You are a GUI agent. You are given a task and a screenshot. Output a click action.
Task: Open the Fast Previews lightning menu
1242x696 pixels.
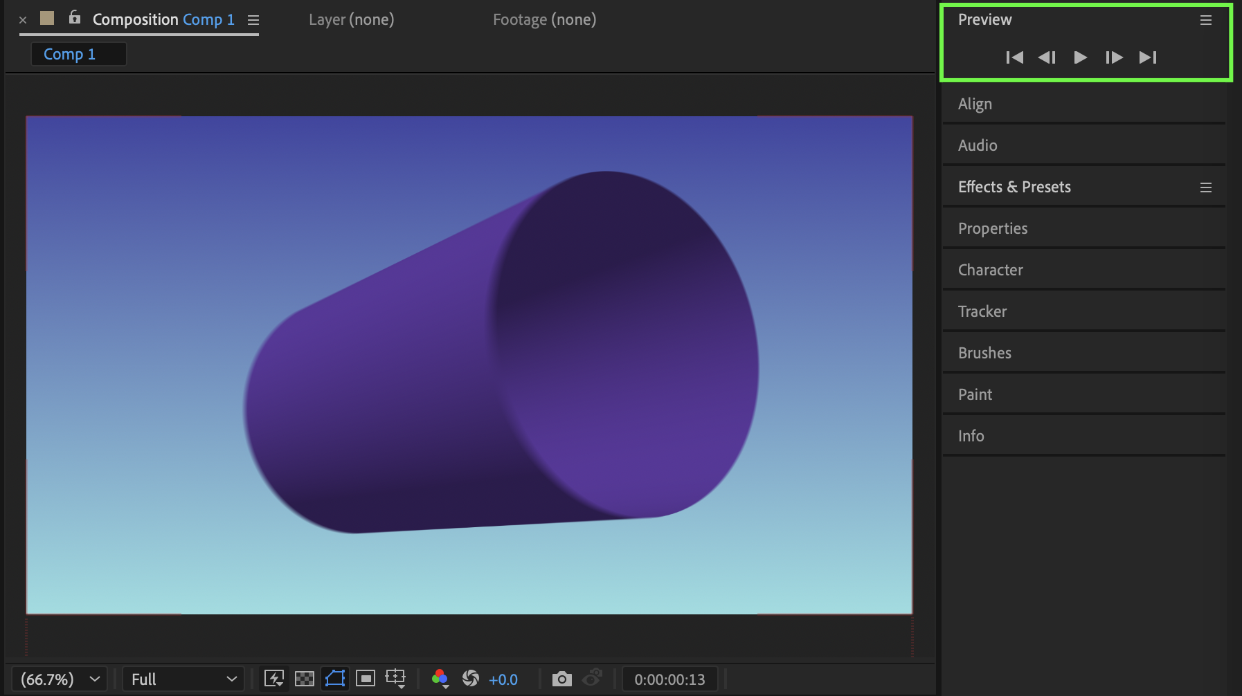(274, 679)
